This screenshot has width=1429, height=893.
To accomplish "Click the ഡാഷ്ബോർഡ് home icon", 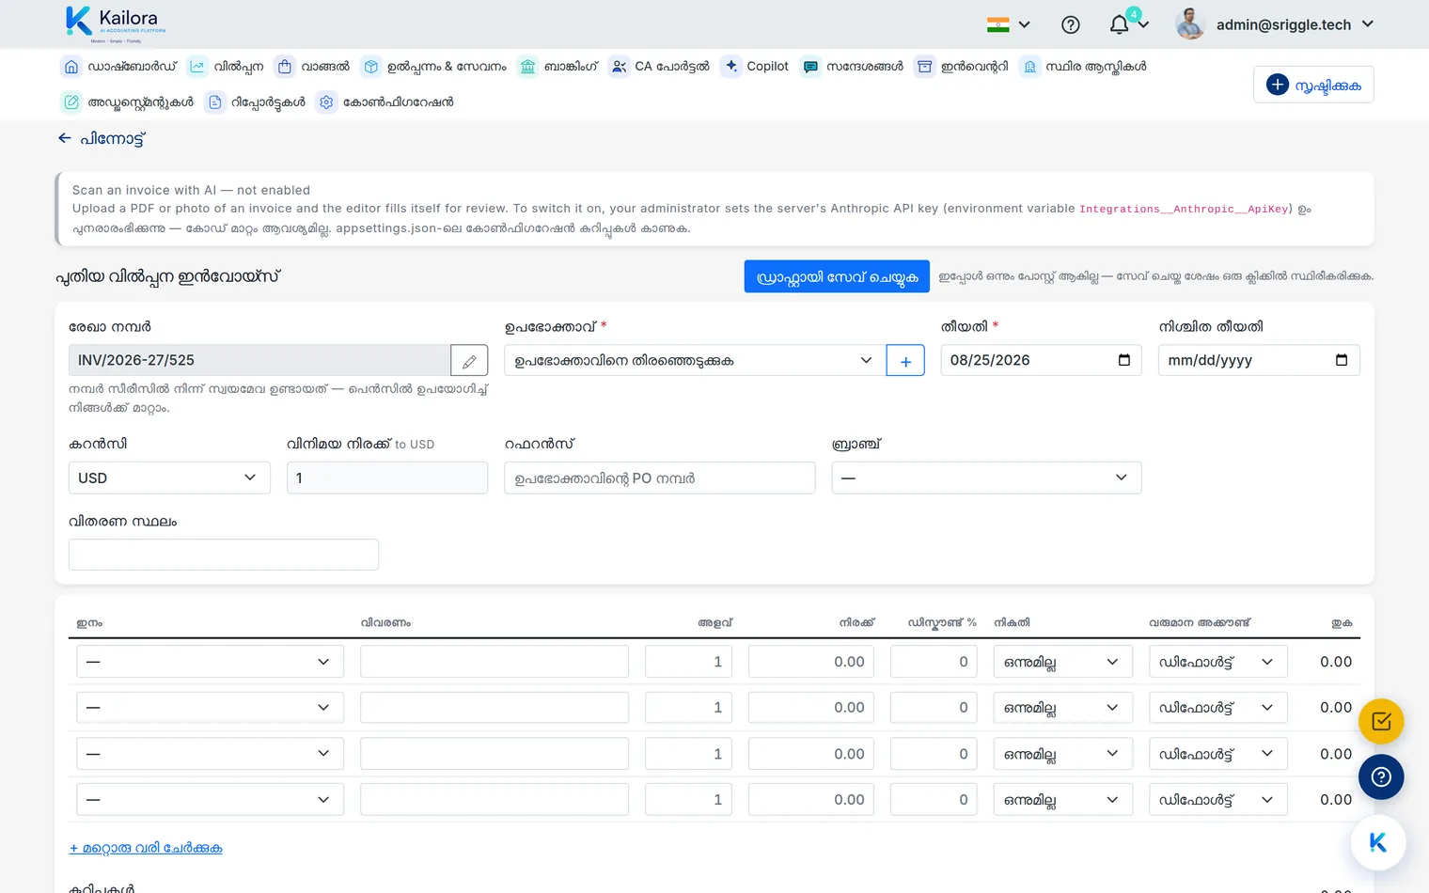I will pyautogui.click(x=71, y=67).
